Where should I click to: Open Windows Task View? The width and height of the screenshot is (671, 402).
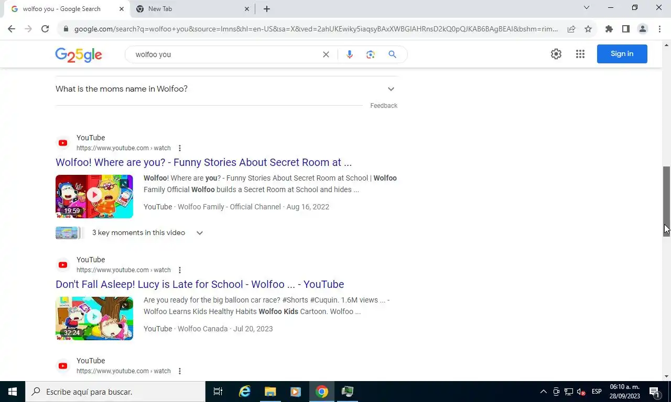tap(218, 392)
